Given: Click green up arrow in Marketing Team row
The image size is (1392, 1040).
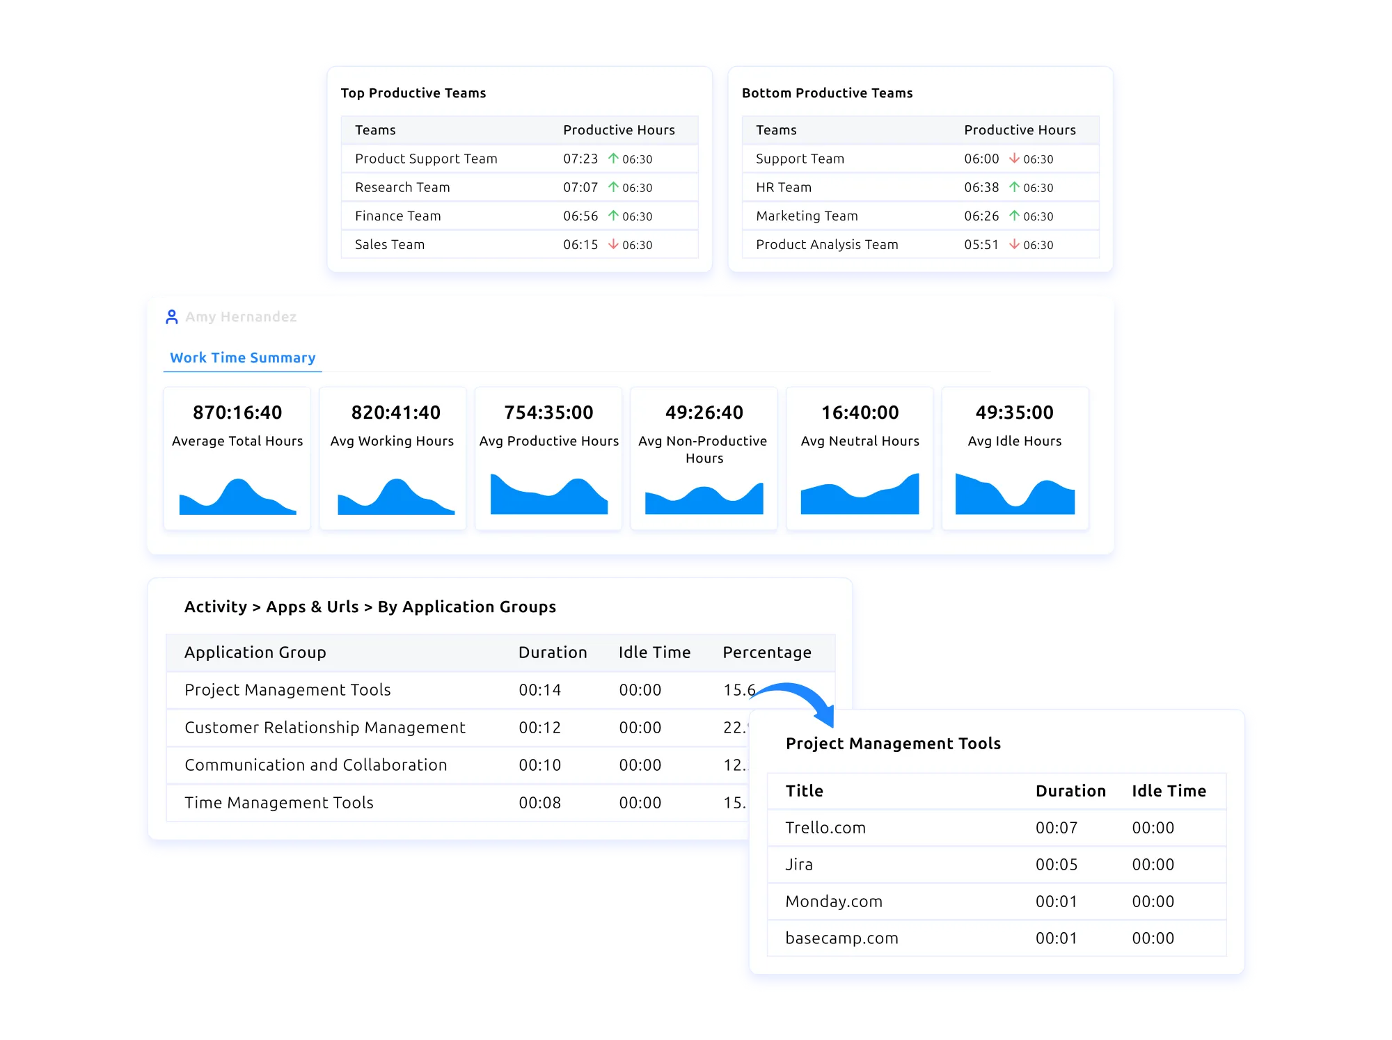Looking at the screenshot, I should 1014,216.
